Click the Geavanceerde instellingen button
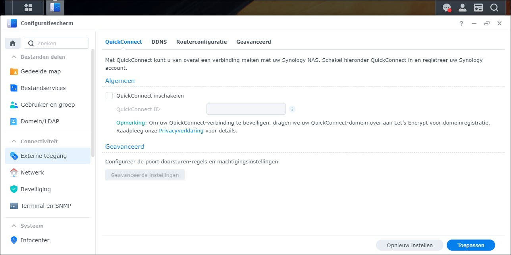Screen dimensions: 511x255 145,175
